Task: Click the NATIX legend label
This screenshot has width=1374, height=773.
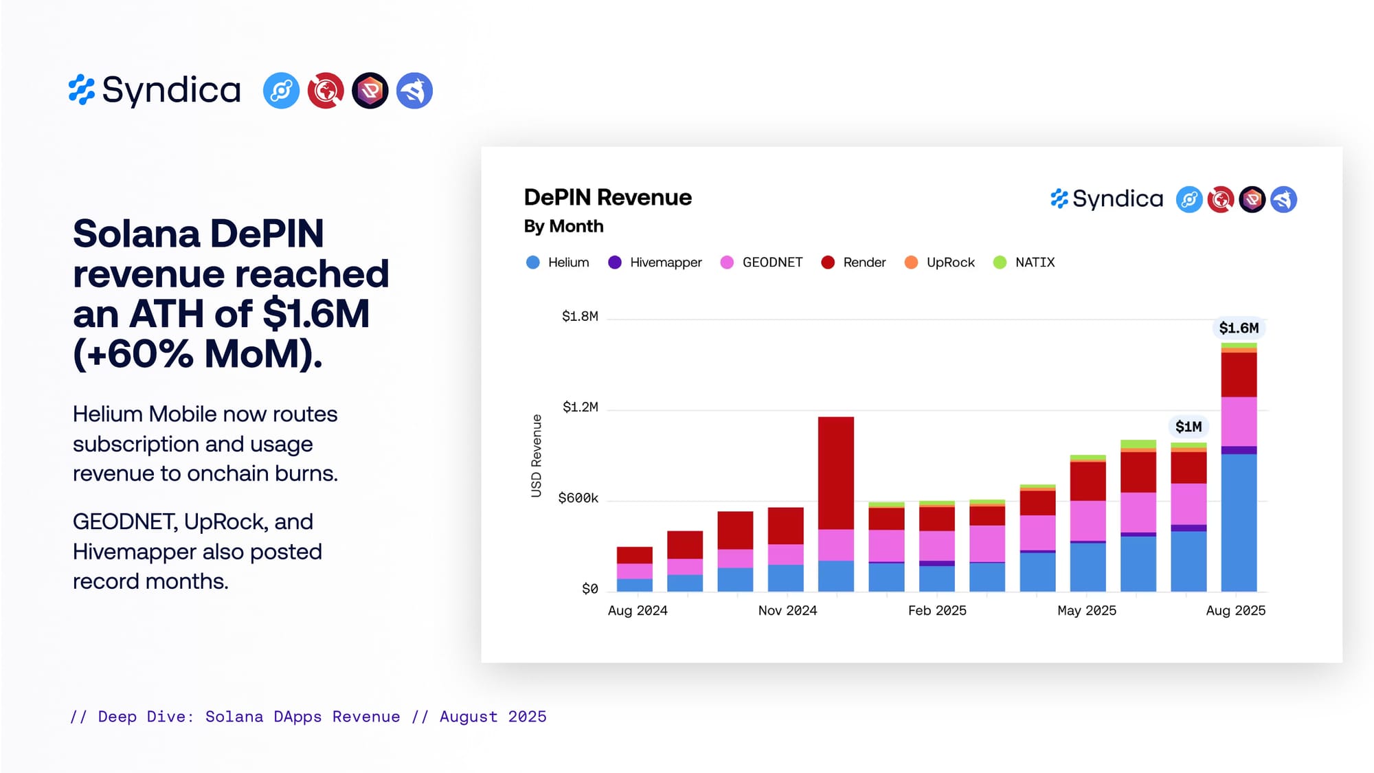Action: tap(1035, 262)
